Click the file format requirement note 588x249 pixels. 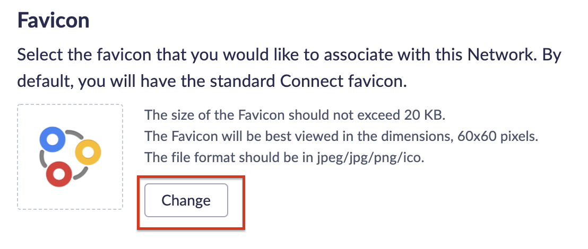click(284, 158)
